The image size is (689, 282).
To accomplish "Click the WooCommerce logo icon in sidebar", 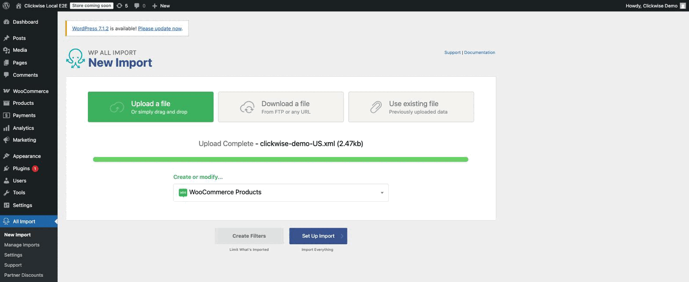I will (x=6, y=91).
